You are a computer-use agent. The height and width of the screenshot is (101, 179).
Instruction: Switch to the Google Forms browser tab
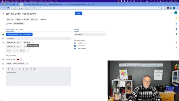click(x=56, y=5)
